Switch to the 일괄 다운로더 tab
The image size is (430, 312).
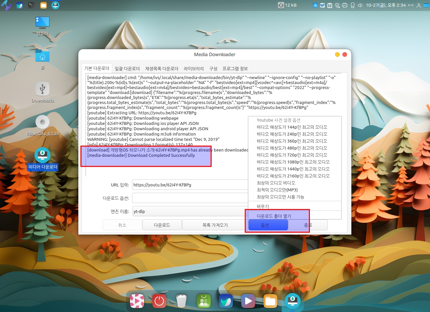(127, 68)
